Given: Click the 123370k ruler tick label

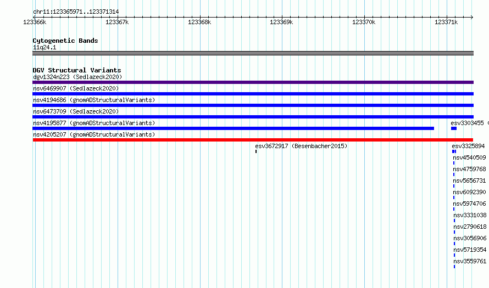Looking at the screenshot, I should 364,22.
